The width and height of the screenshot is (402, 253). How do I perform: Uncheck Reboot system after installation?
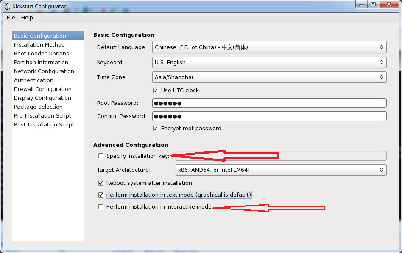coord(101,183)
